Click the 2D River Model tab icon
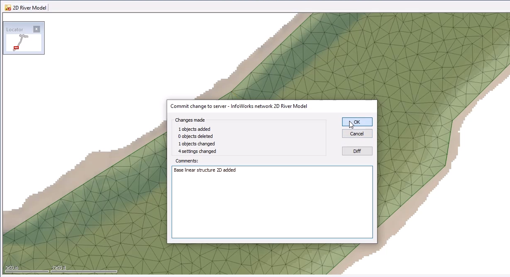Image resolution: width=510 pixels, height=277 pixels. coord(8,8)
